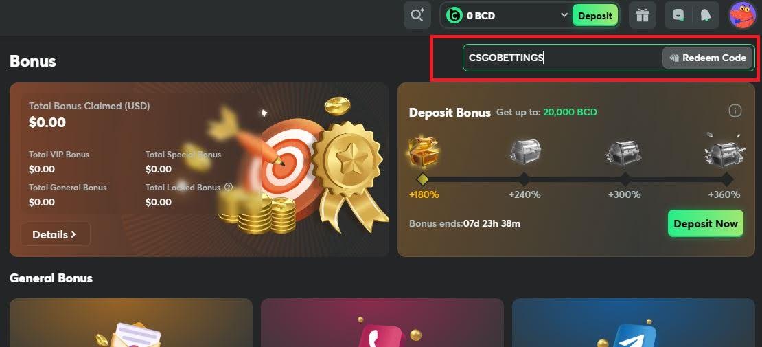Select the +360% overflowing treasure chest
The image size is (762, 347).
tap(722, 150)
